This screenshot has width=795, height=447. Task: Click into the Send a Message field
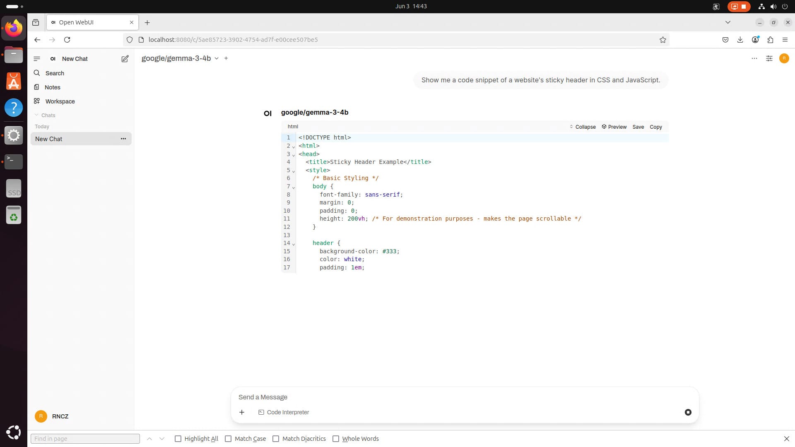[x=465, y=397]
